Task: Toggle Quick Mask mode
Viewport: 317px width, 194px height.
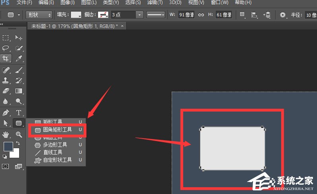Action: [x=6, y=166]
